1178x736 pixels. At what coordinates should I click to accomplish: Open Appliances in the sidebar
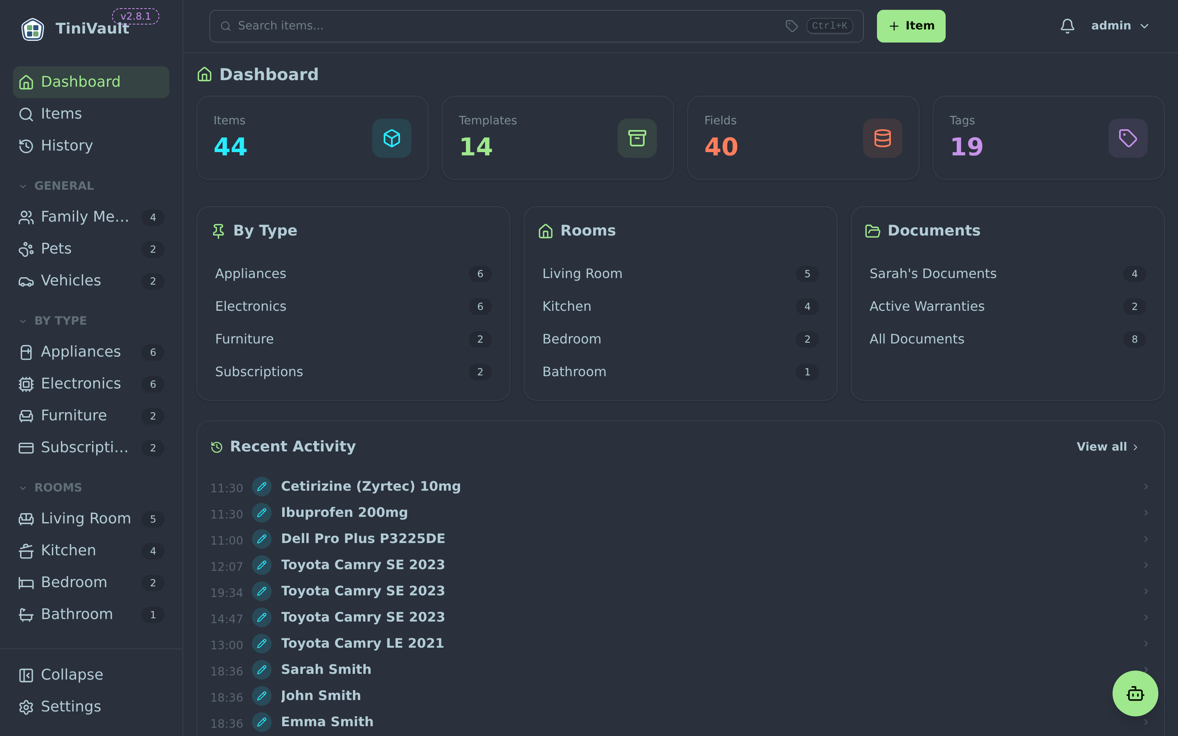click(x=91, y=352)
